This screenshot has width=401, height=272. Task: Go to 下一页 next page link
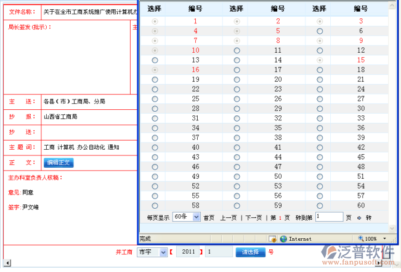tap(254, 218)
